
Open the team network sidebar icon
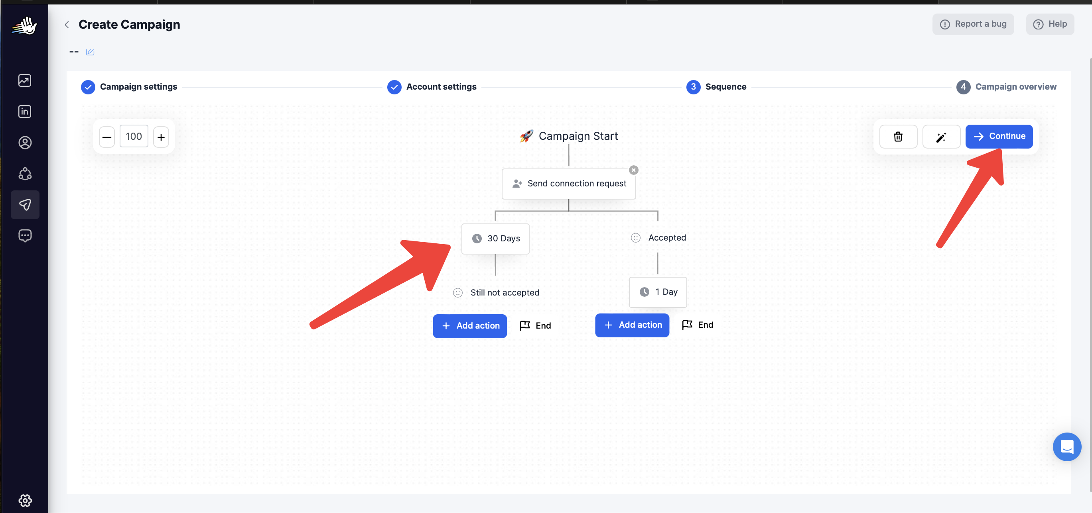tap(25, 174)
